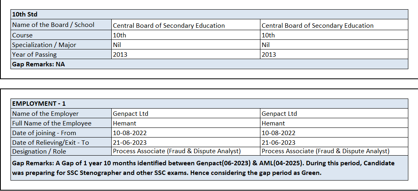Select the "Designation / Role" label cell
Screen dimensions: 418x191
click(x=39, y=152)
